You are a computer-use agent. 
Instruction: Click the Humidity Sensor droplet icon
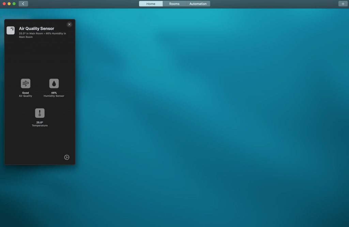click(x=54, y=84)
